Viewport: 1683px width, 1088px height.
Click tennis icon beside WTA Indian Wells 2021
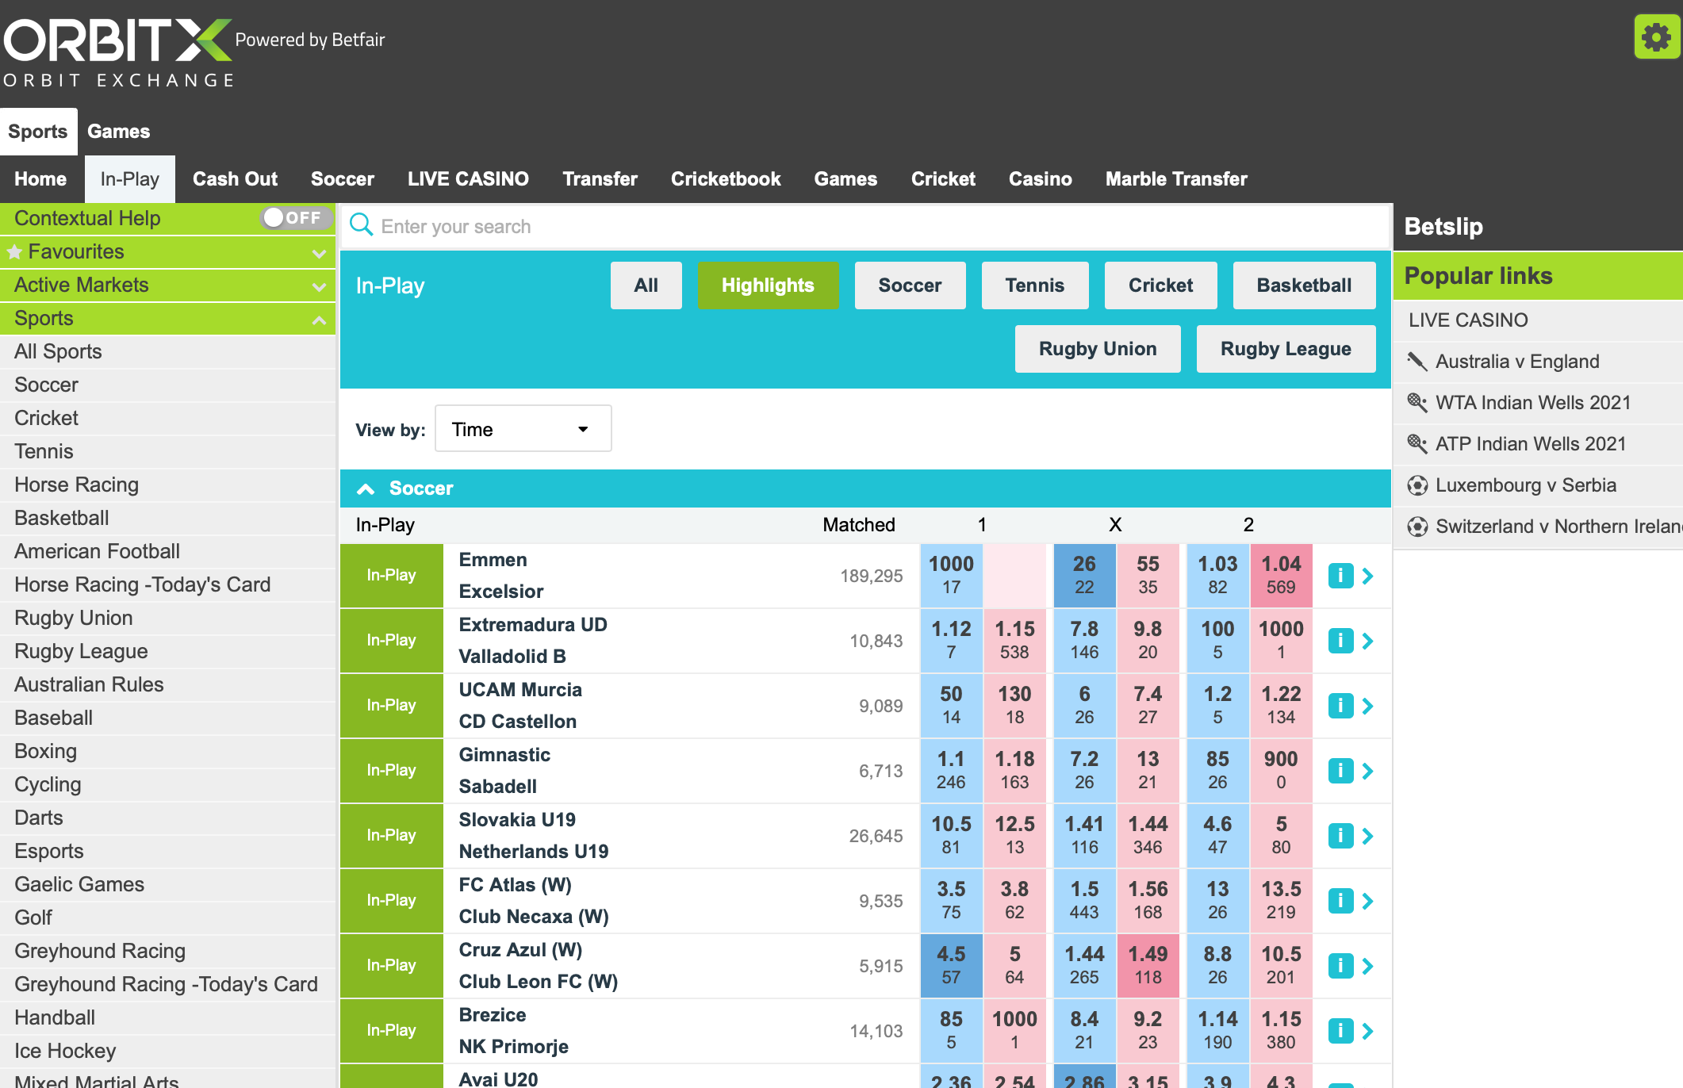coord(1417,403)
